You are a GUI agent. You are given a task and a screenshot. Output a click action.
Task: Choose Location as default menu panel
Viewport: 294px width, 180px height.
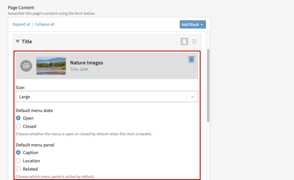click(x=18, y=161)
